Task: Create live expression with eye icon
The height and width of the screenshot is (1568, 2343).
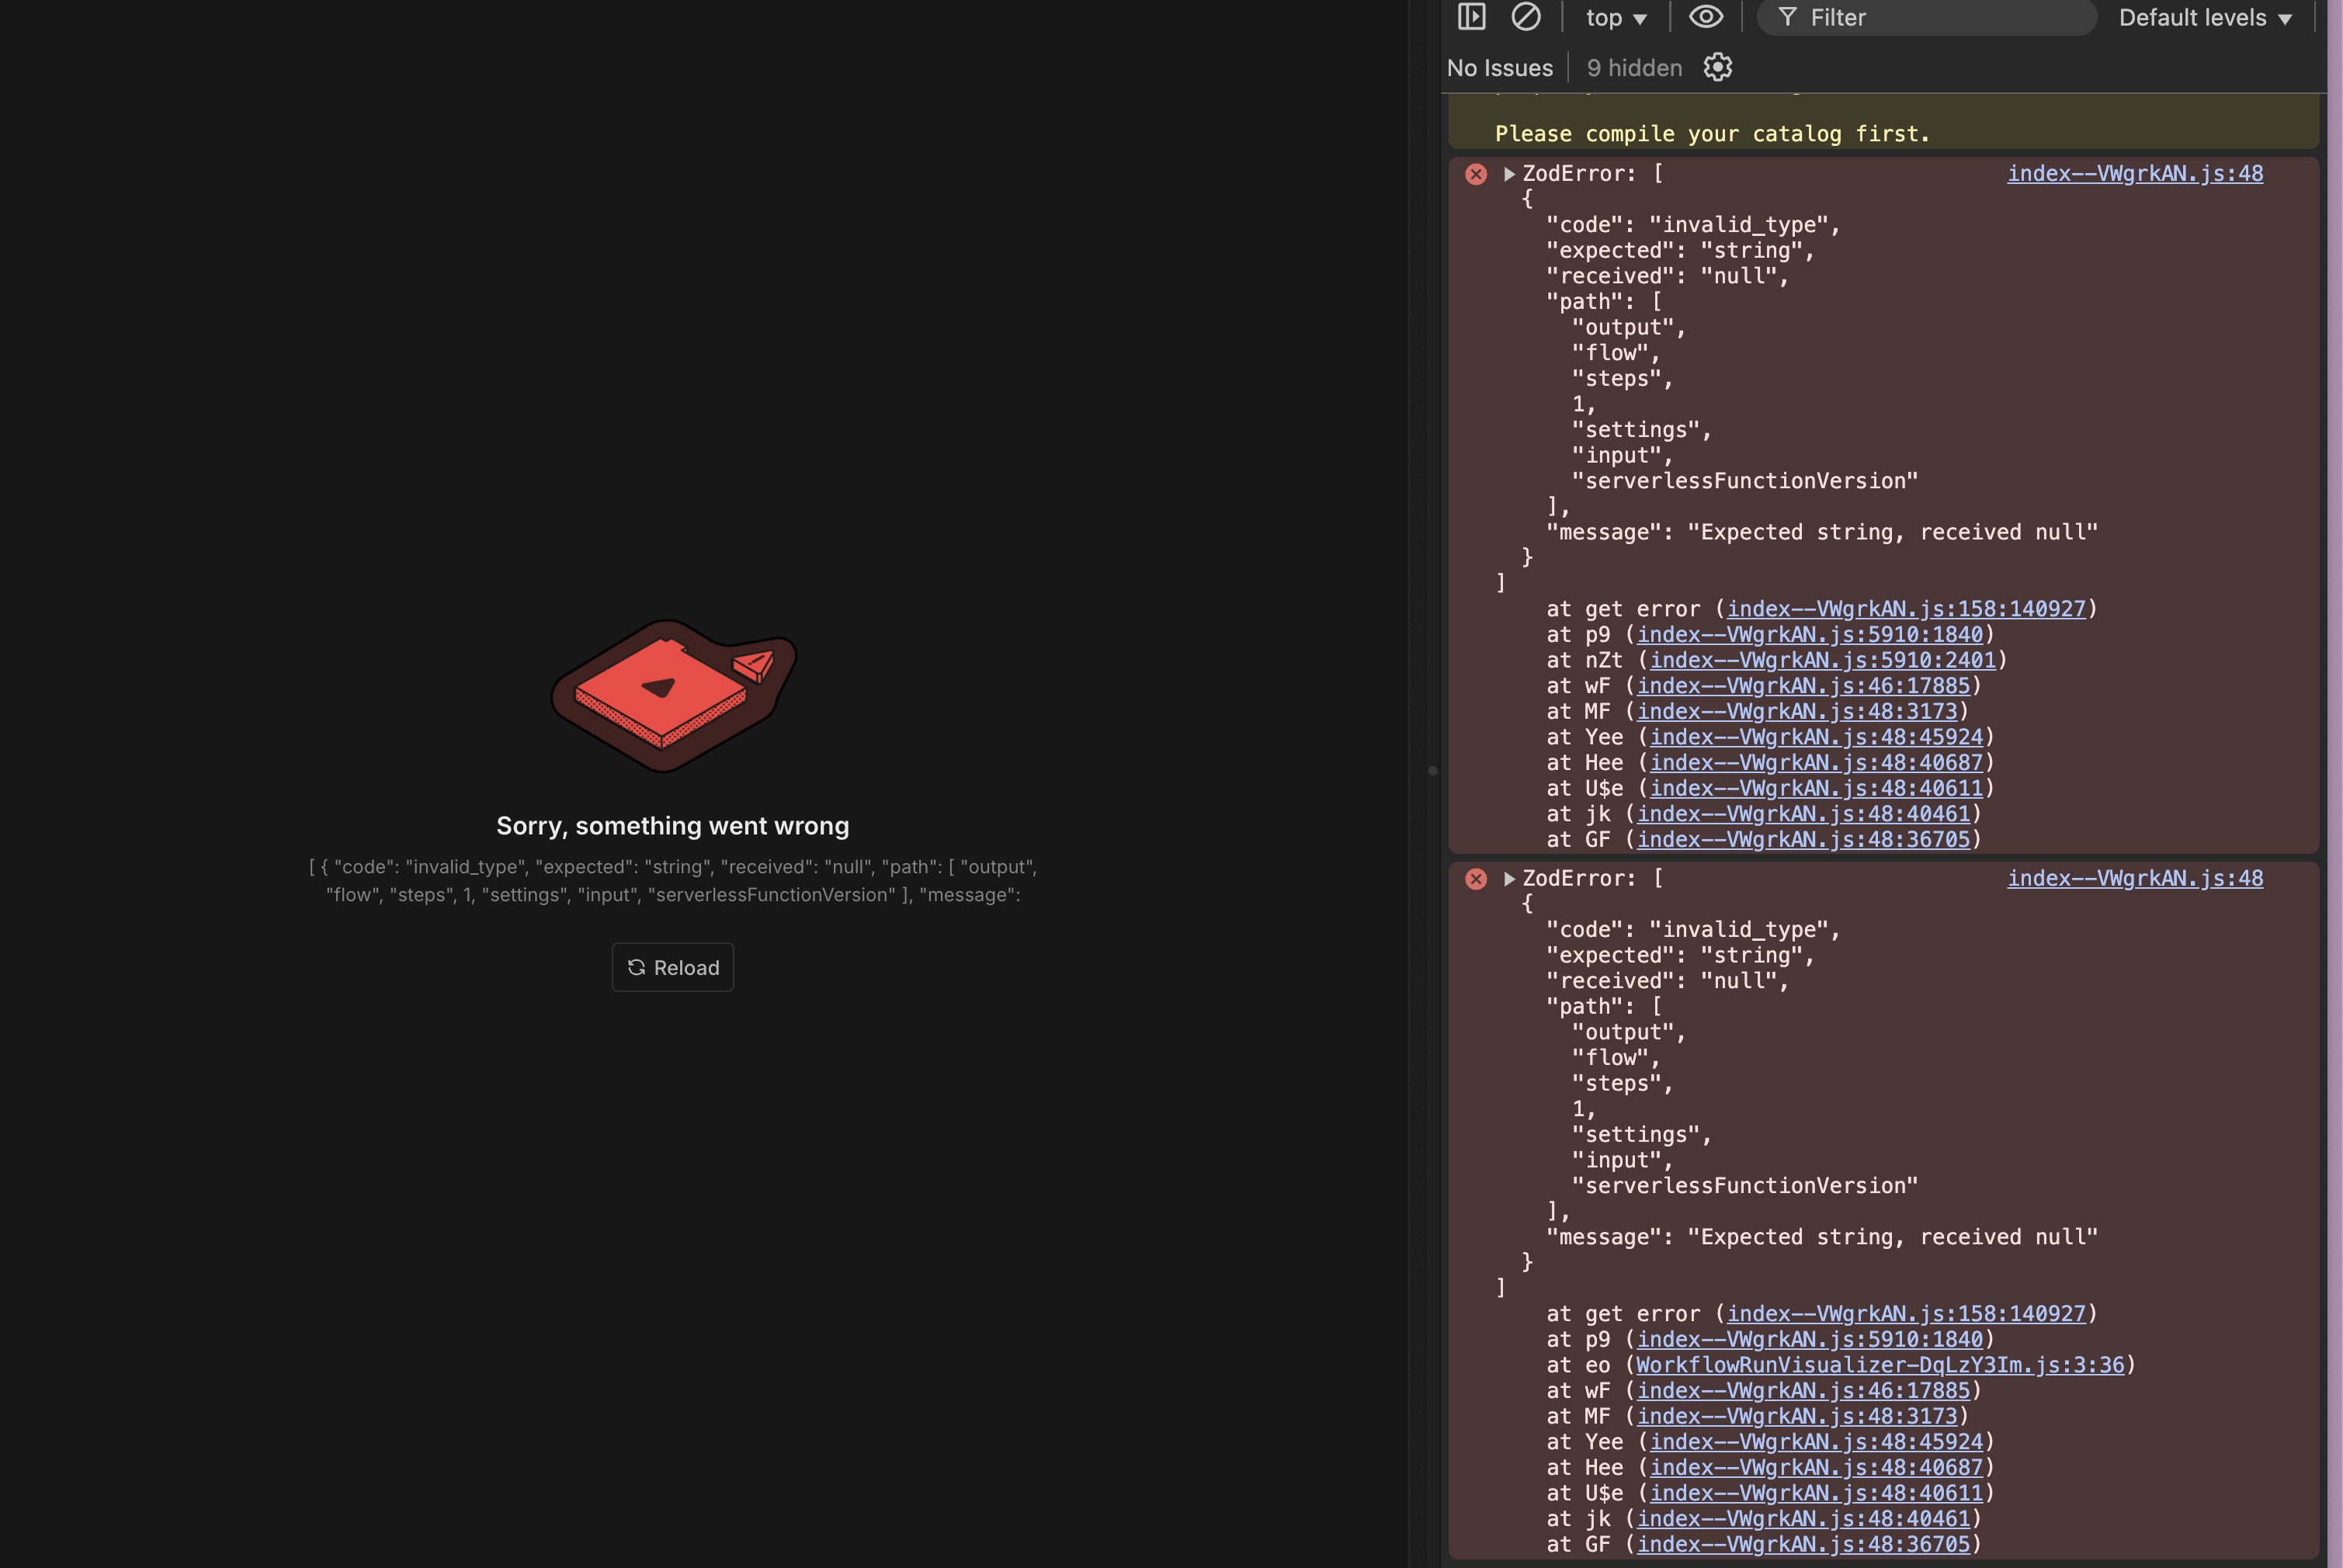Action: click(1706, 17)
